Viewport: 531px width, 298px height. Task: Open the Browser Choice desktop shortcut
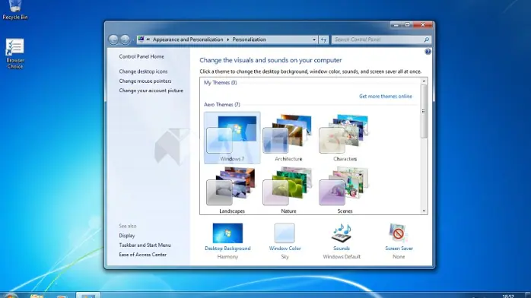click(15, 53)
